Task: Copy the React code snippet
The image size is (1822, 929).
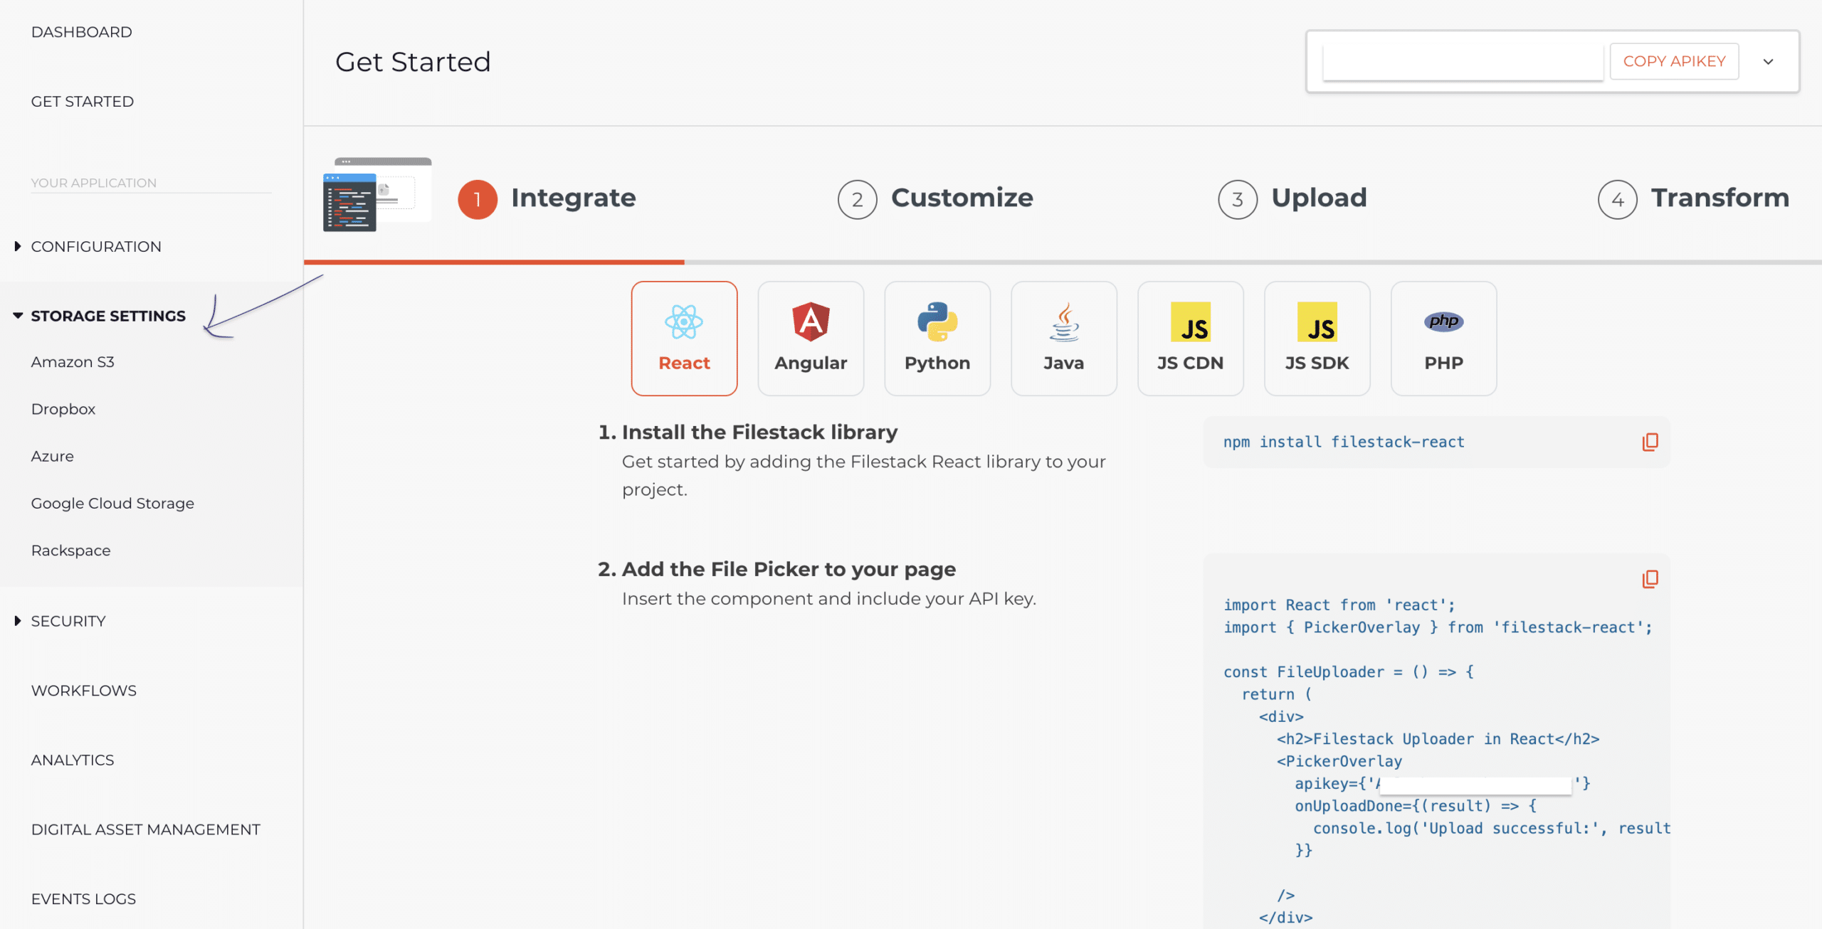Action: 1650,579
